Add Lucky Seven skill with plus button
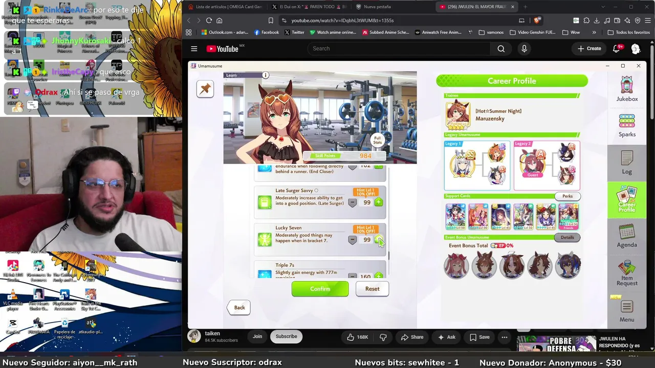 pyautogui.click(x=379, y=240)
